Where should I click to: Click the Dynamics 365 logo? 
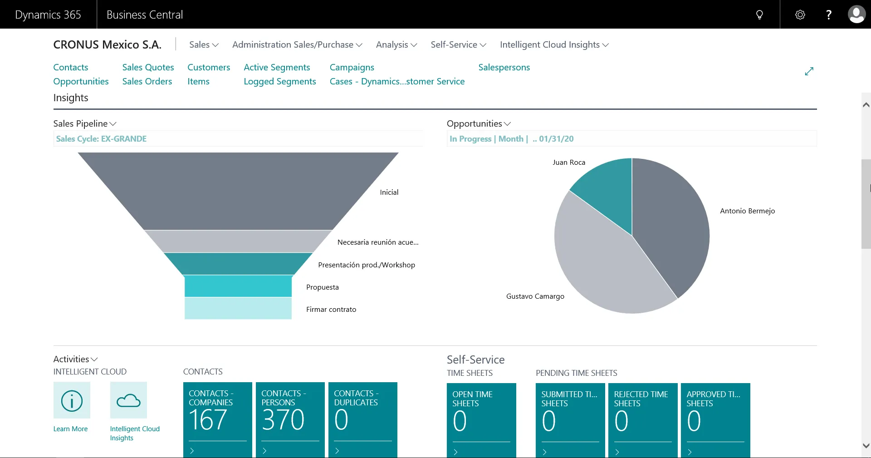47,14
